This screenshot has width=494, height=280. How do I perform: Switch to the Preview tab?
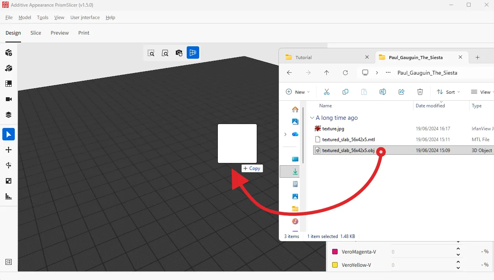(60, 33)
